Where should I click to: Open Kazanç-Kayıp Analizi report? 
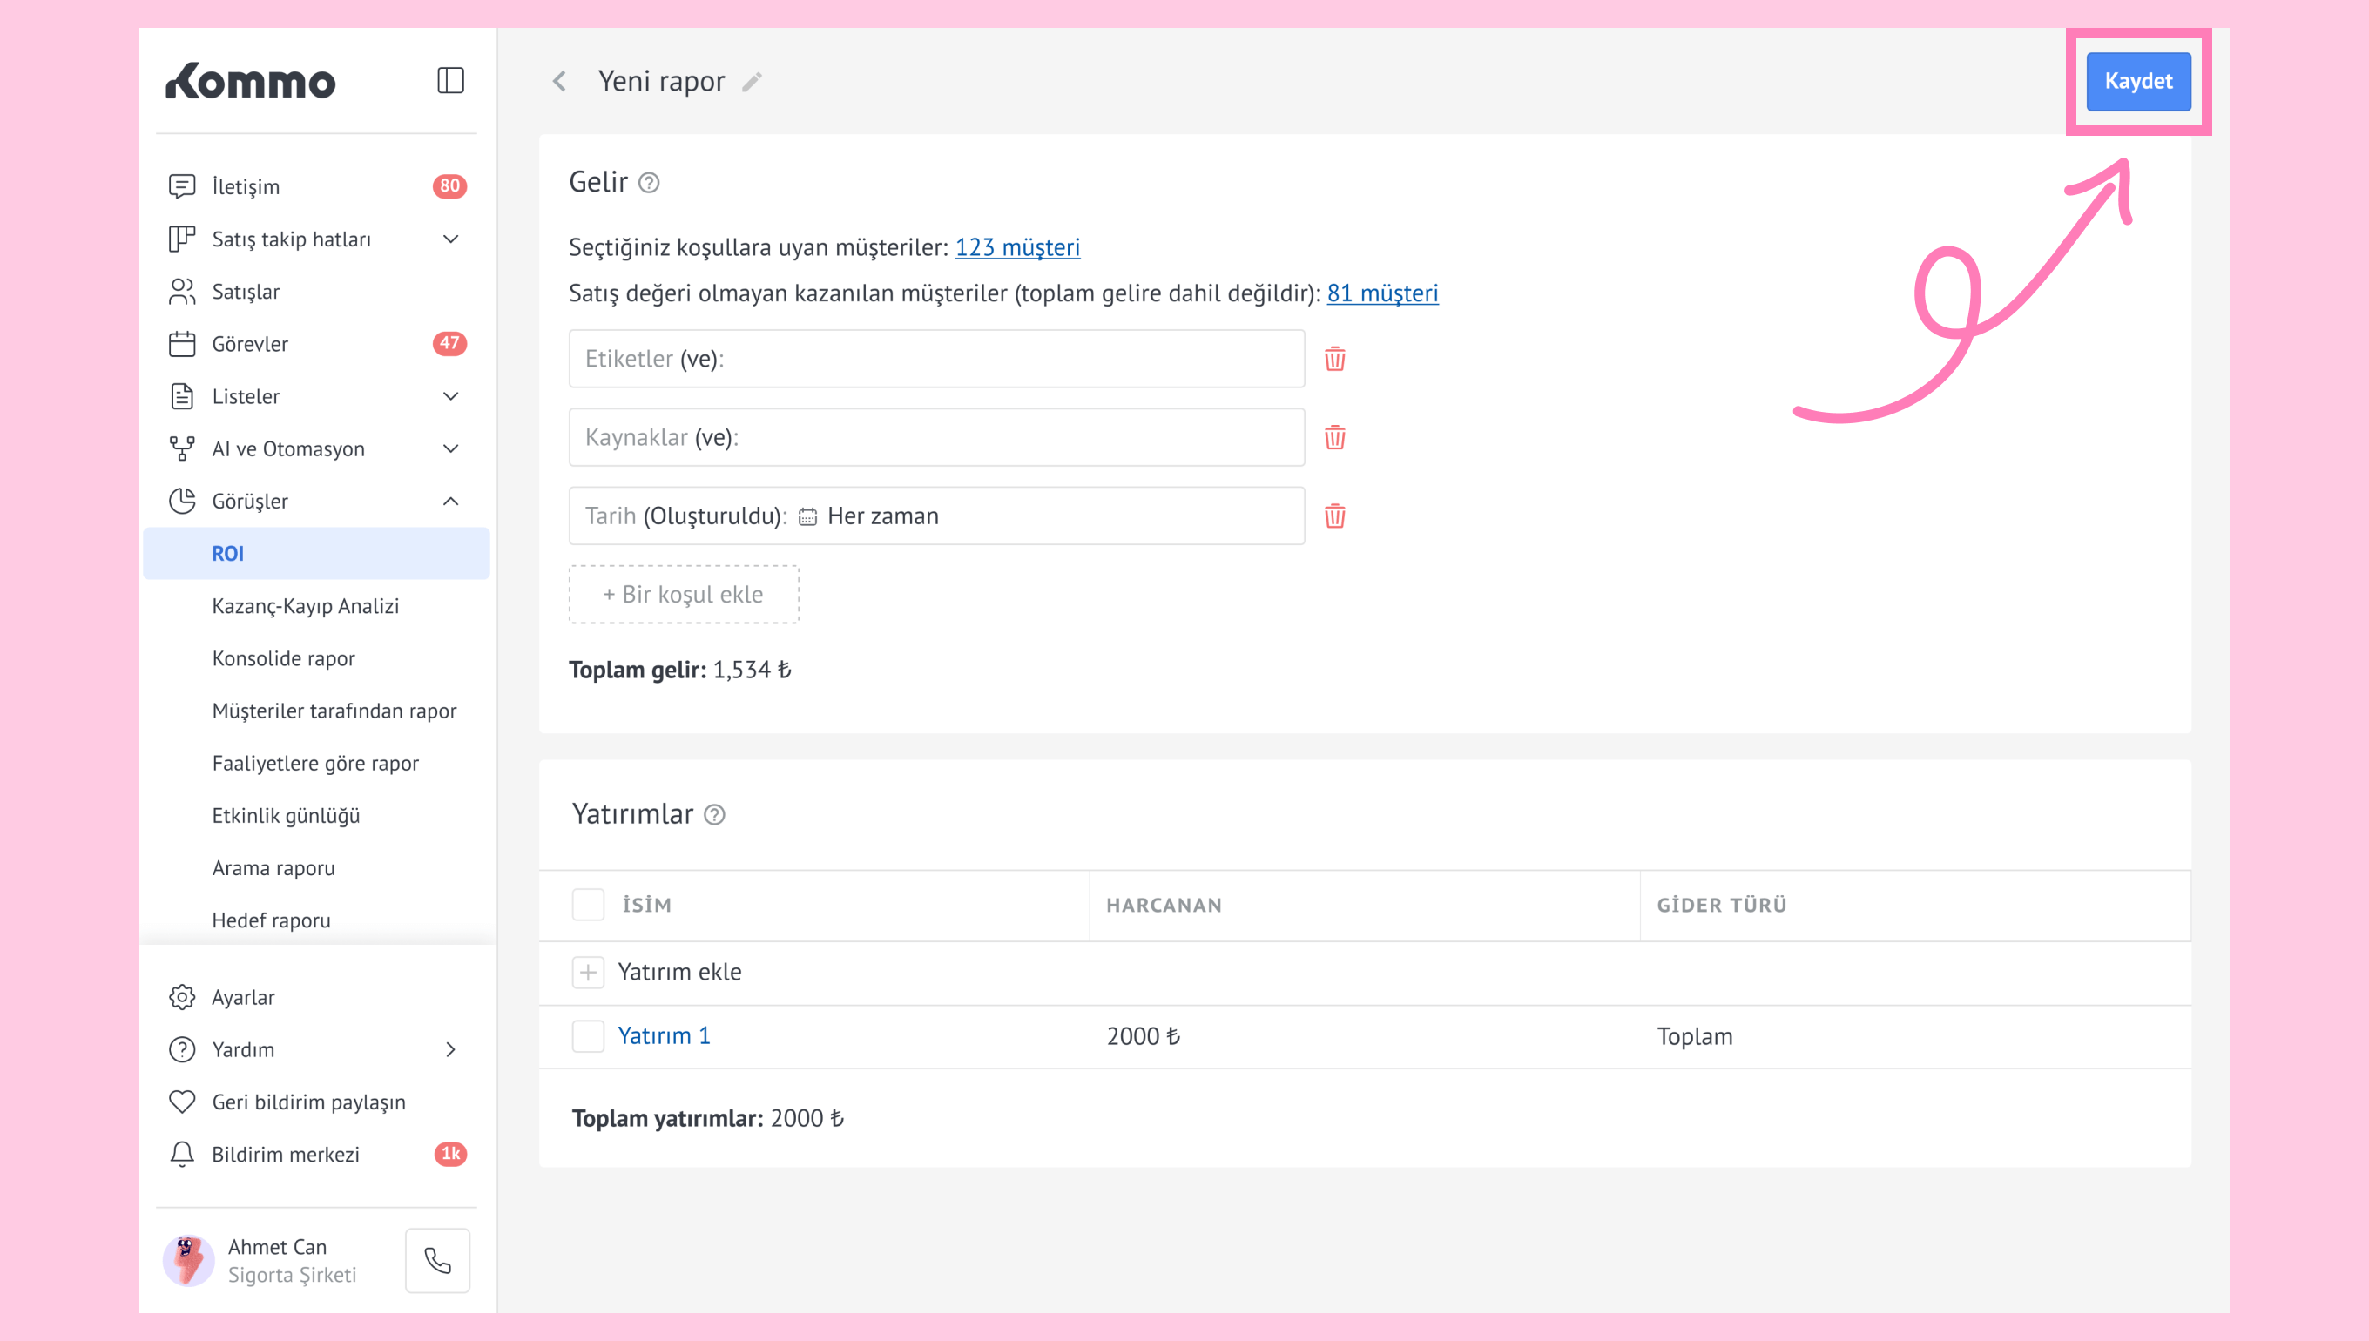click(x=305, y=606)
